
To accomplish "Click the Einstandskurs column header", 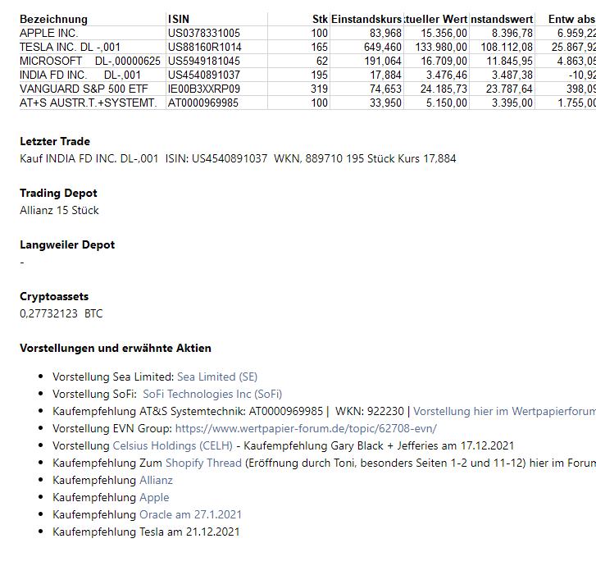I will 366,19.
